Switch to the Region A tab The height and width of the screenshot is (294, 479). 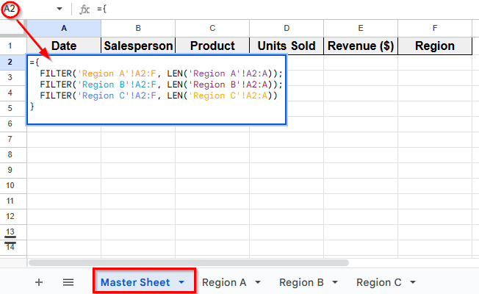point(224,282)
